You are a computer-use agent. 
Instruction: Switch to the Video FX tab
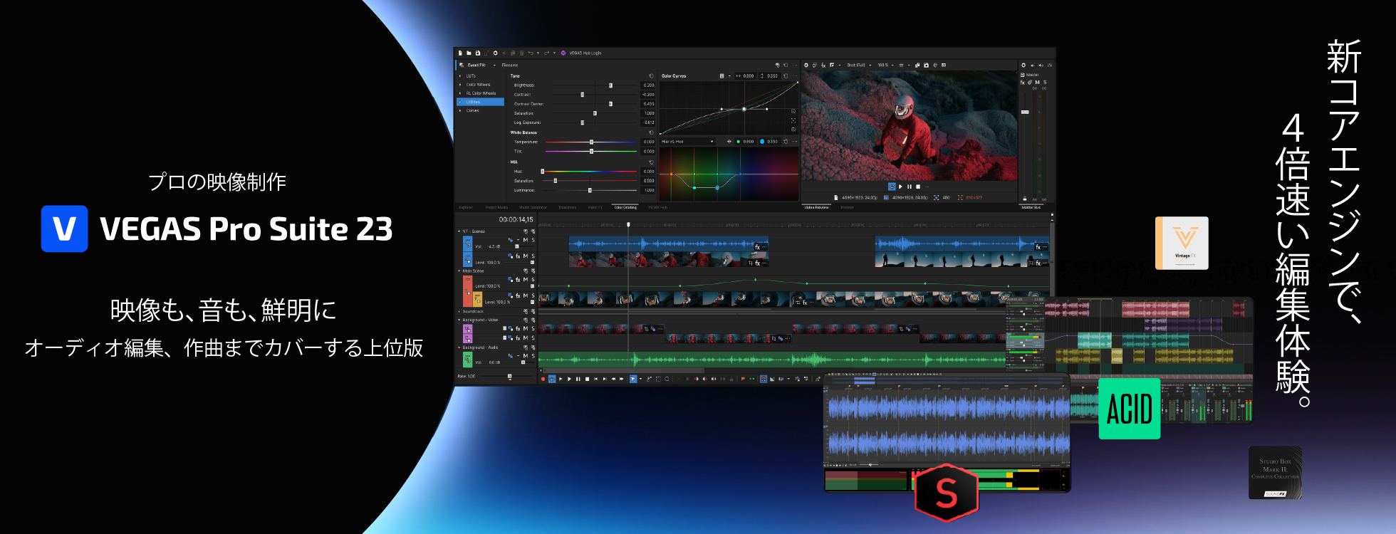595,207
